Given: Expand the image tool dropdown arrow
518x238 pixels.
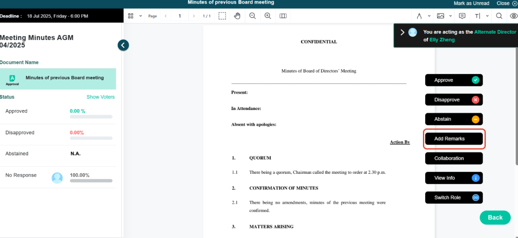Looking at the screenshot, I should 450,16.
